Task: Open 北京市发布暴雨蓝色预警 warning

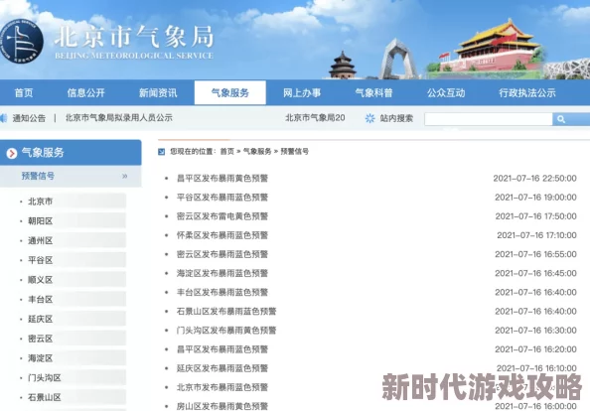Action: (x=222, y=387)
